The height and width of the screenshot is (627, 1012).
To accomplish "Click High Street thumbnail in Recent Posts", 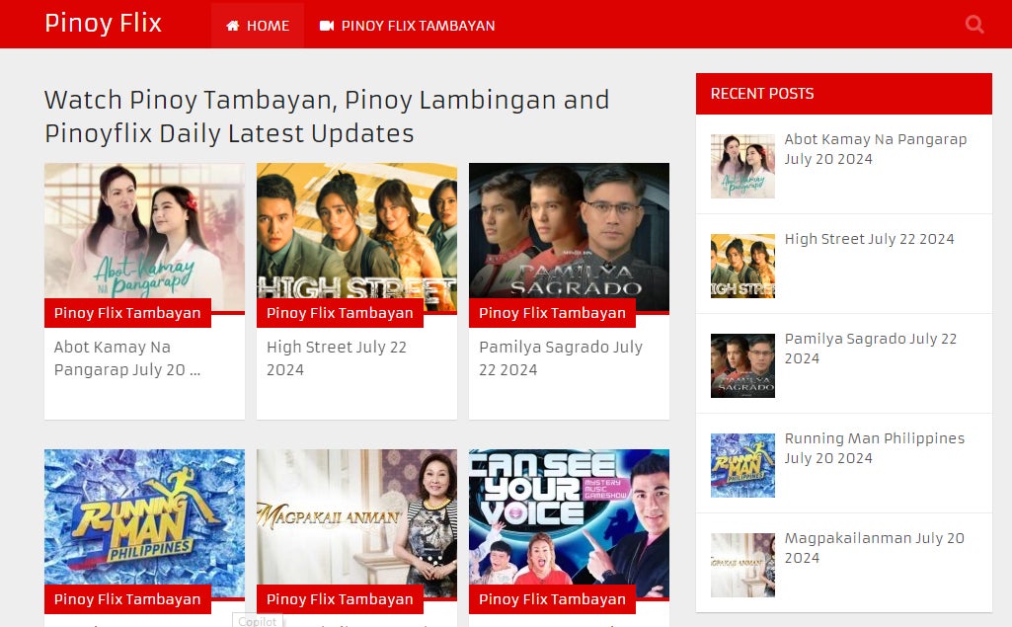I will pos(742,266).
